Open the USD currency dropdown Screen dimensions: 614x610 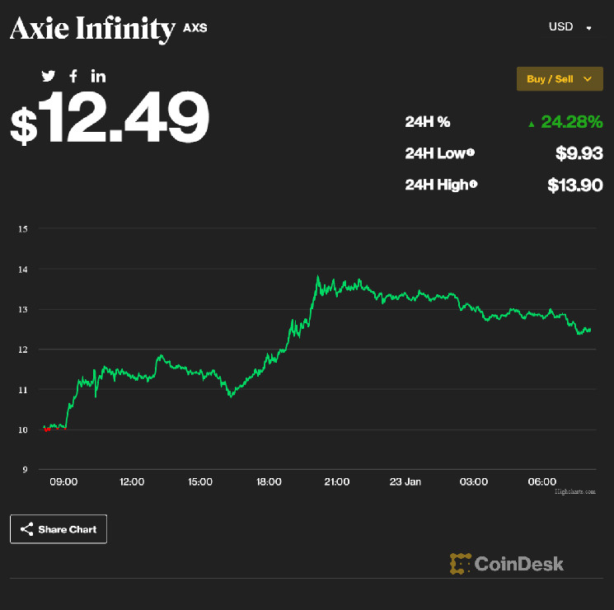tap(570, 27)
